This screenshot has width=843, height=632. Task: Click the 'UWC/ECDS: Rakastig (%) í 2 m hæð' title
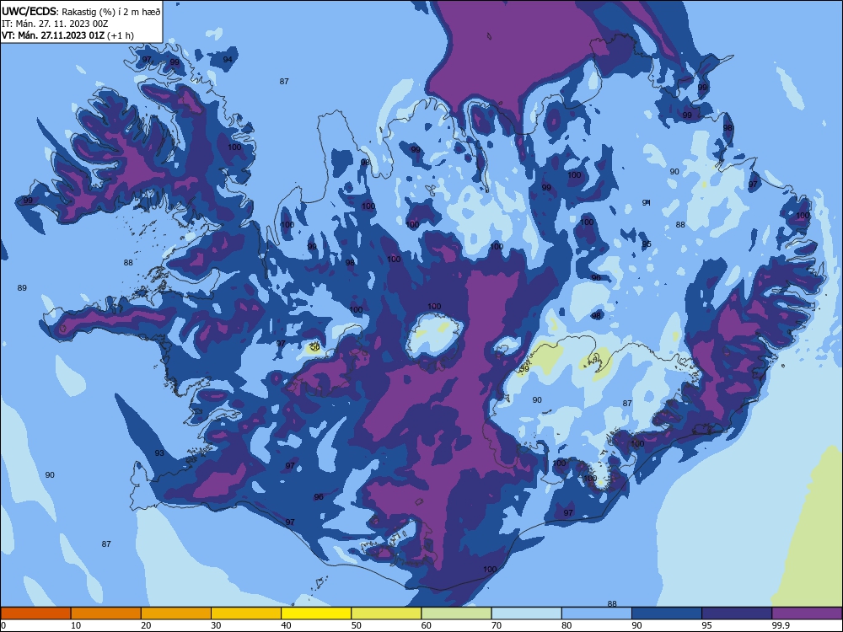pyautogui.click(x=81, y=11)
